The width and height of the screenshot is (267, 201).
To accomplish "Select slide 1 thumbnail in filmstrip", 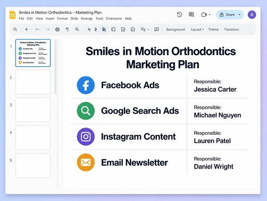I will (33, 53).
